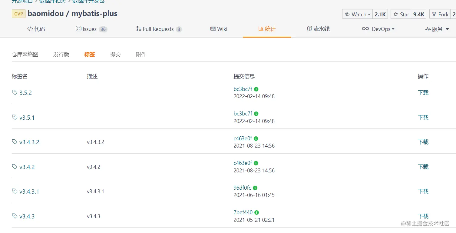Open commit 96df0fc
Screen dimensions: 456x233
(x=242, y=188)
